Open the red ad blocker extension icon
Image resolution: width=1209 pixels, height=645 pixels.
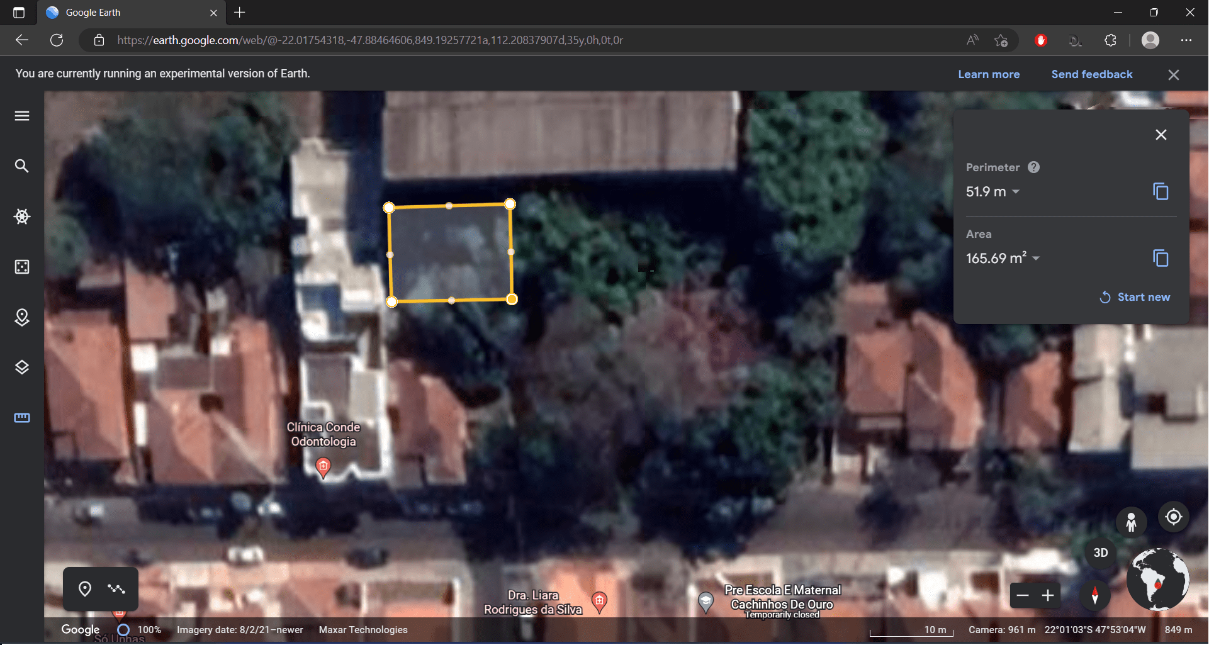(x=1041, y=40)
